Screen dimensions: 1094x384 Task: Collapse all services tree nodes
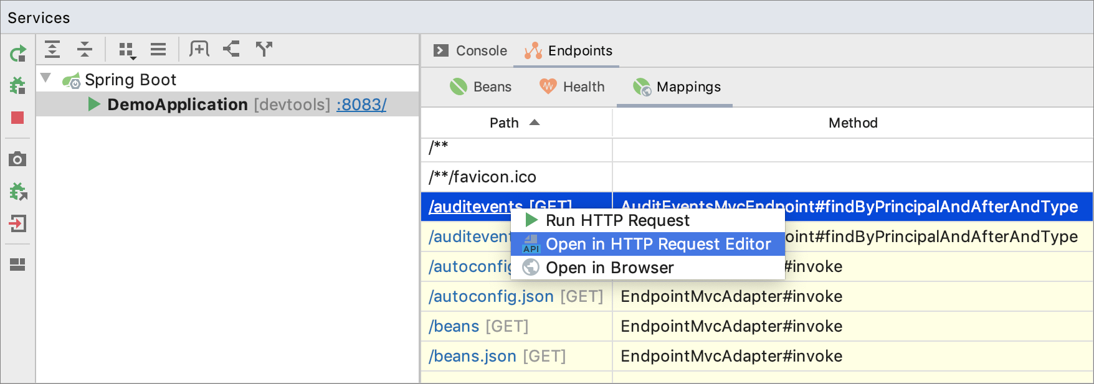pos(85,49)
